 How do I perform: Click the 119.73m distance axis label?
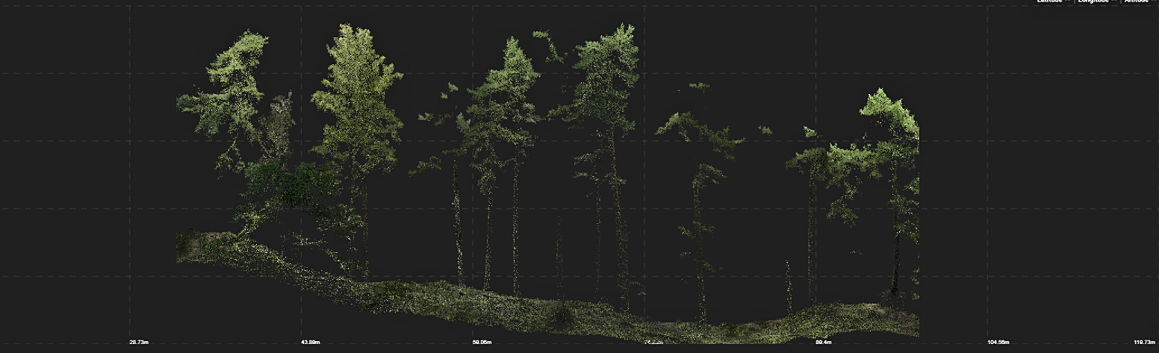pos(1144,343)
